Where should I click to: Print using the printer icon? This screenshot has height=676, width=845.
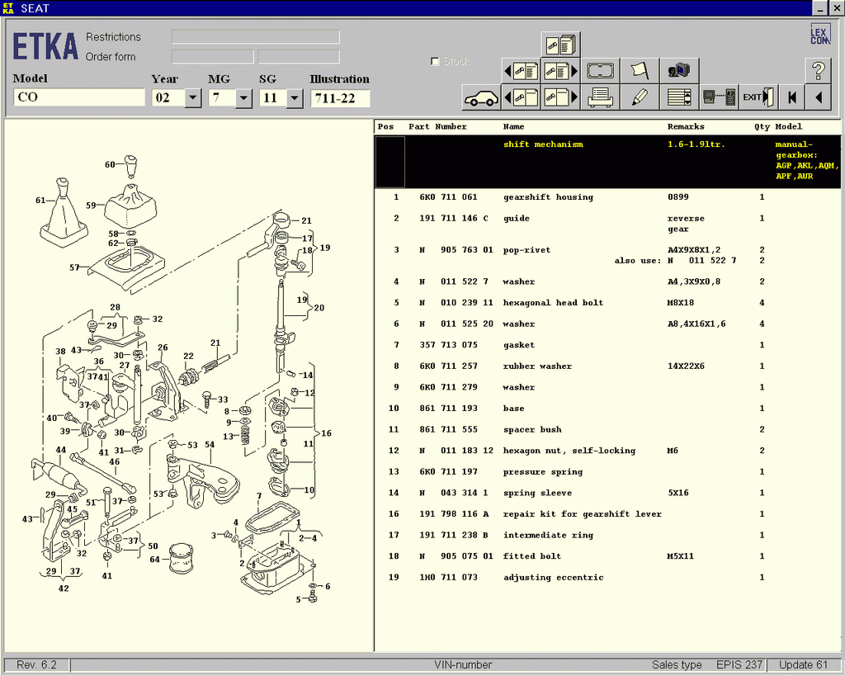[600, 97]
